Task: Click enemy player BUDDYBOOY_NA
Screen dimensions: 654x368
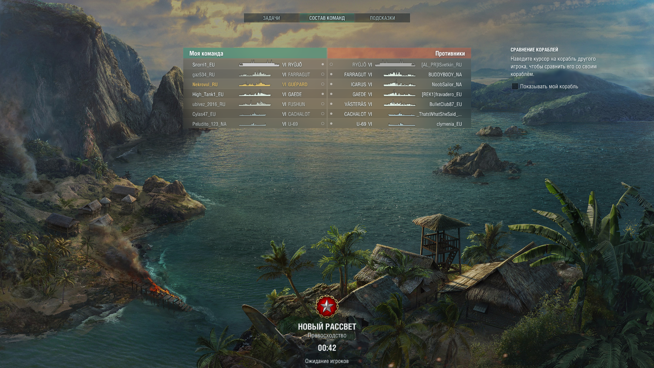Action: pyautogui.click(x=445, y=75)
